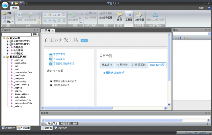
Task: Open the 百宝云官网 link
Action: click(59, 54)
